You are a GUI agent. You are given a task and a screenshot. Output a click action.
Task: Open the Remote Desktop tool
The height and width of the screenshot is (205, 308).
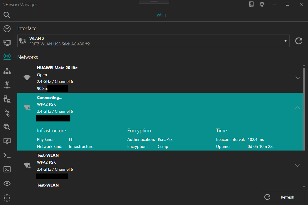pyautogui.click(x=7, y=141)
